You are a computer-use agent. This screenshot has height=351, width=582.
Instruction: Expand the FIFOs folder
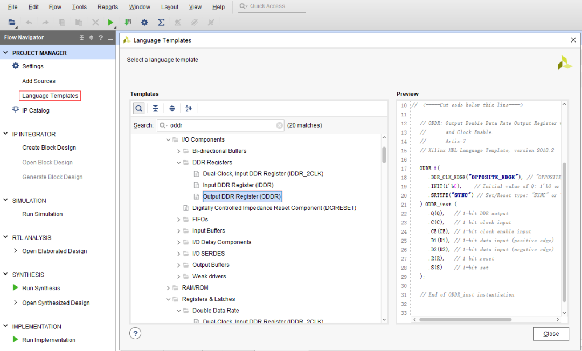[179, 220]
